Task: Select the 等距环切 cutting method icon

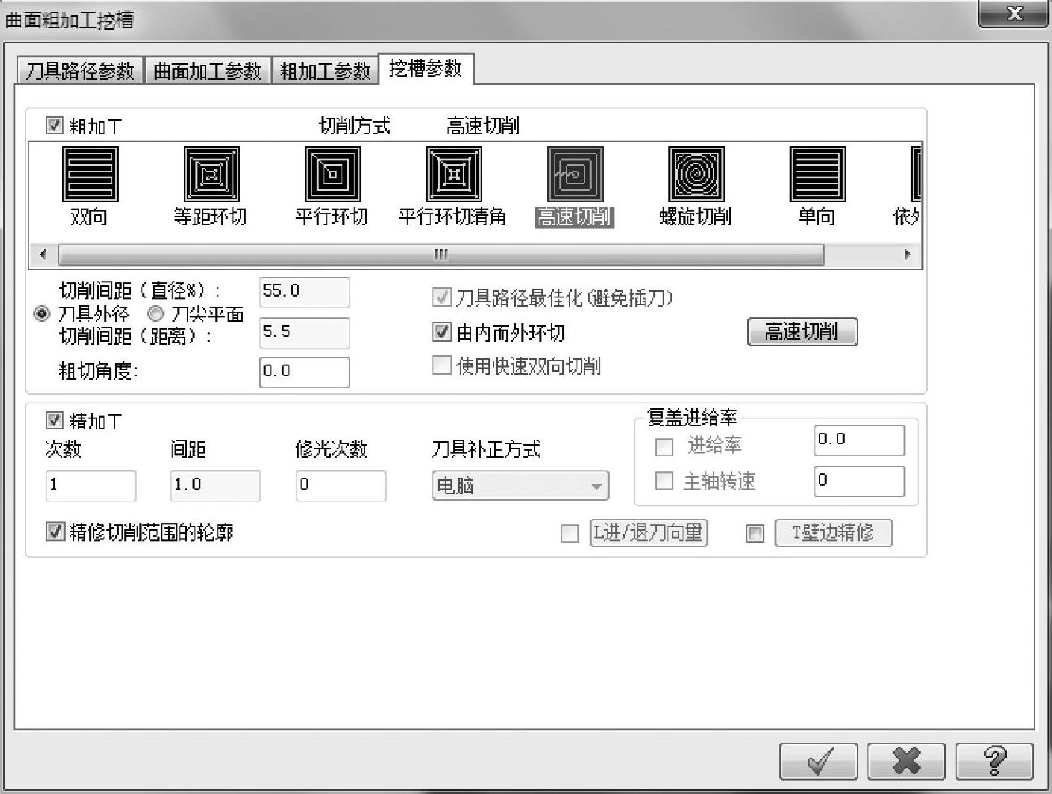Action: [x=211, y=174]
